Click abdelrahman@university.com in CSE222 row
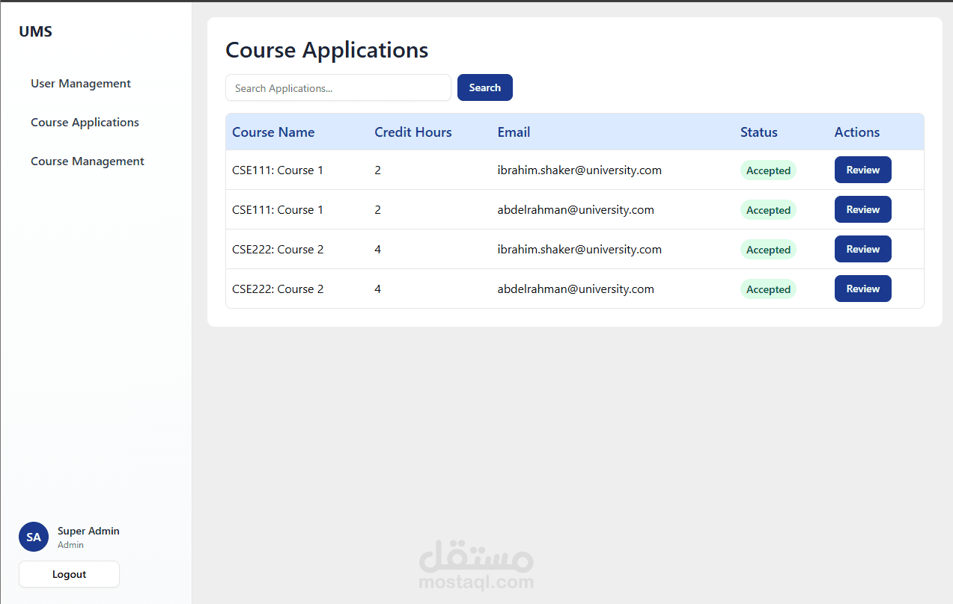953x604 pixels. click(x=576, y=289)
